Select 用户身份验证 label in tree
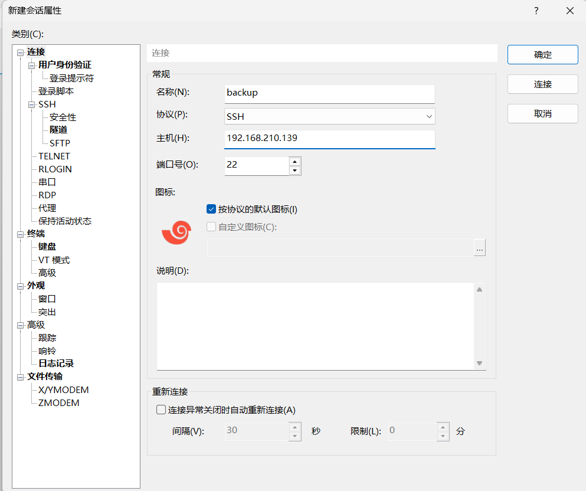The height and width of the screenshot is (491, 586). tap(65, 65)
